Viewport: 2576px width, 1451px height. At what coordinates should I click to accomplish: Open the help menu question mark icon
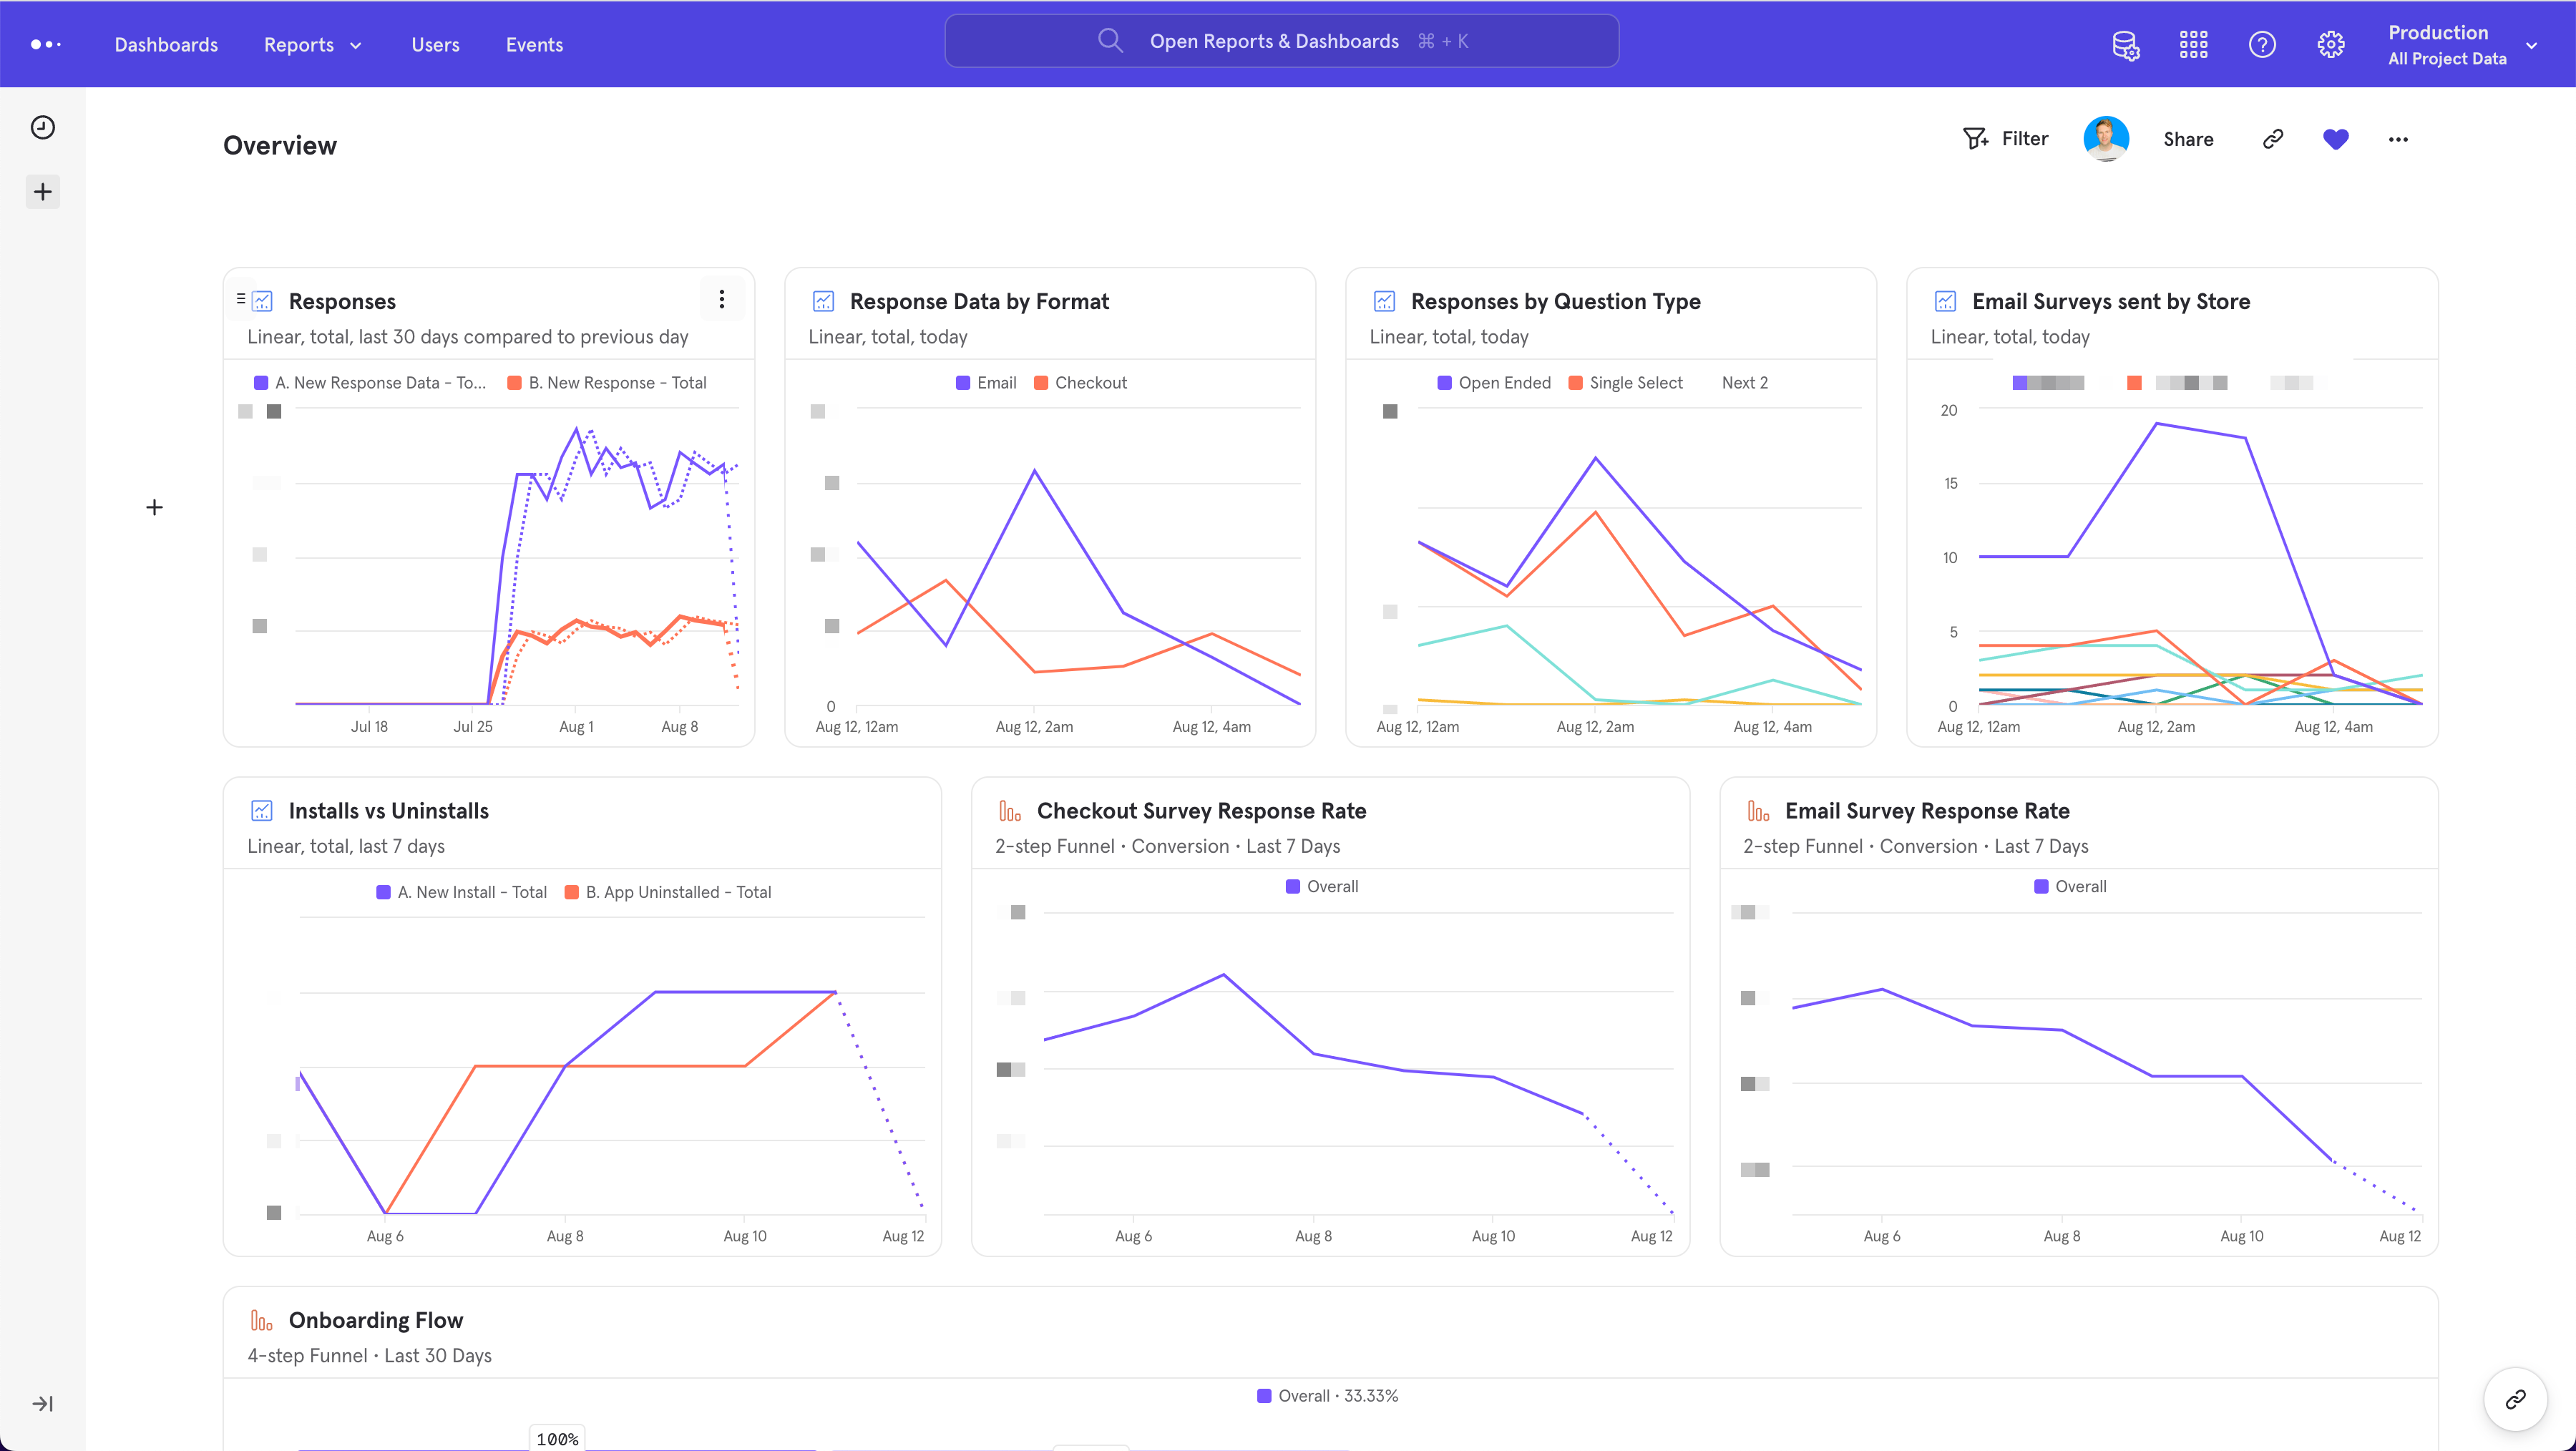click(x=2263, y=44)
